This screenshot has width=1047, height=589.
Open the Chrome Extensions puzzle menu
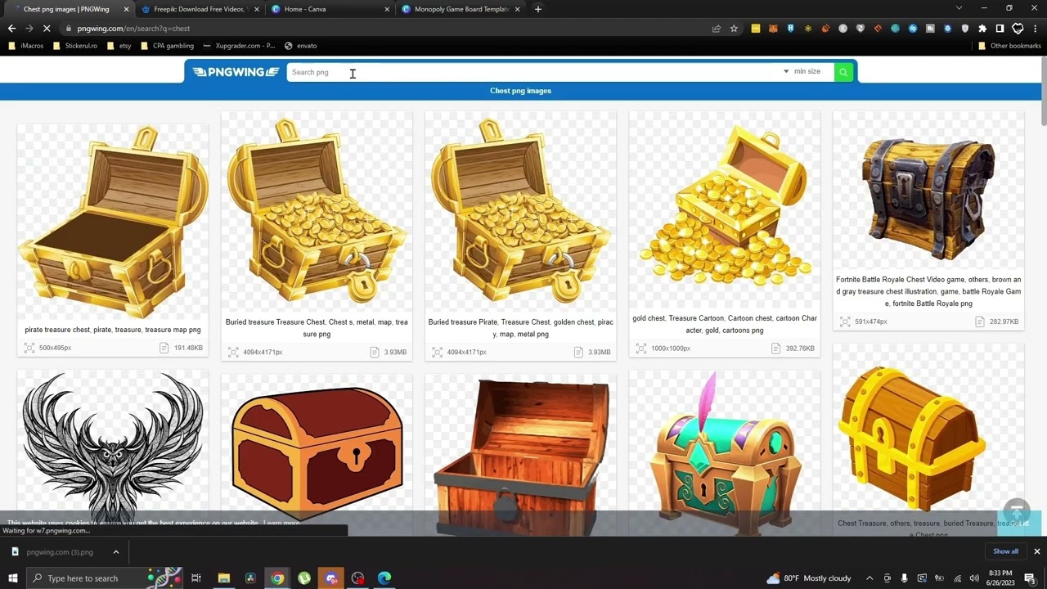pyautogui.click(x=982, y=29)
